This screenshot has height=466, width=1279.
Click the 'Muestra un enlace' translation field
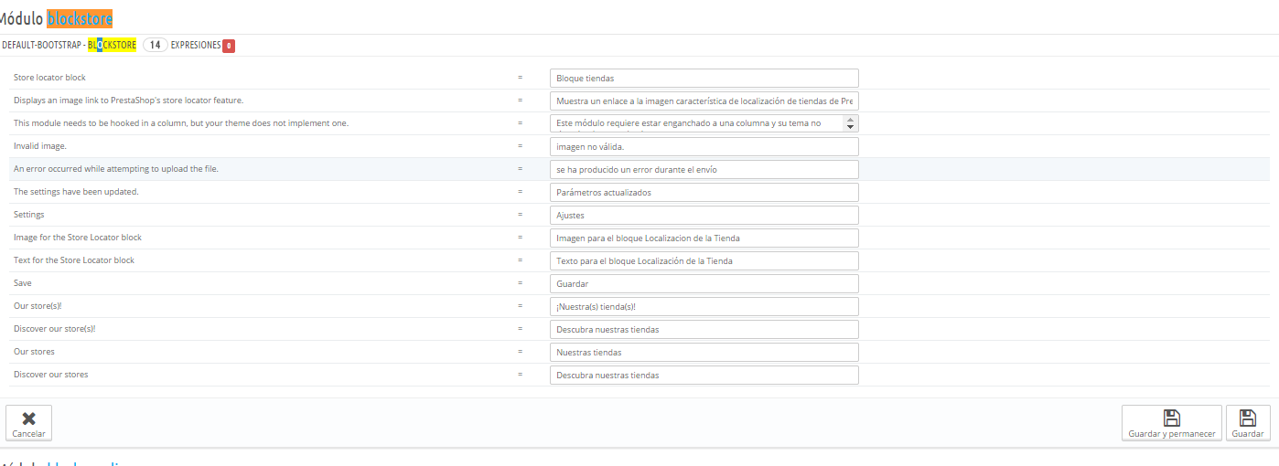coord(704,101)
